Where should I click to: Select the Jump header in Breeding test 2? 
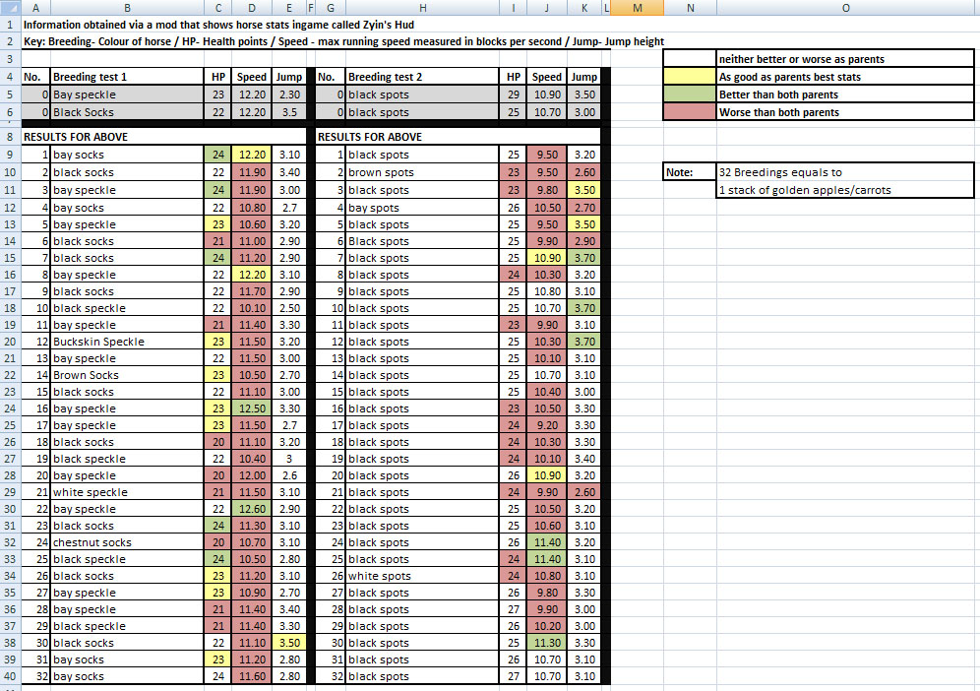point(583,77)
